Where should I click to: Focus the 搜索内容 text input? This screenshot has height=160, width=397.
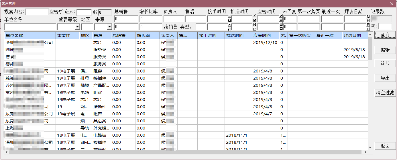[37, 12]
